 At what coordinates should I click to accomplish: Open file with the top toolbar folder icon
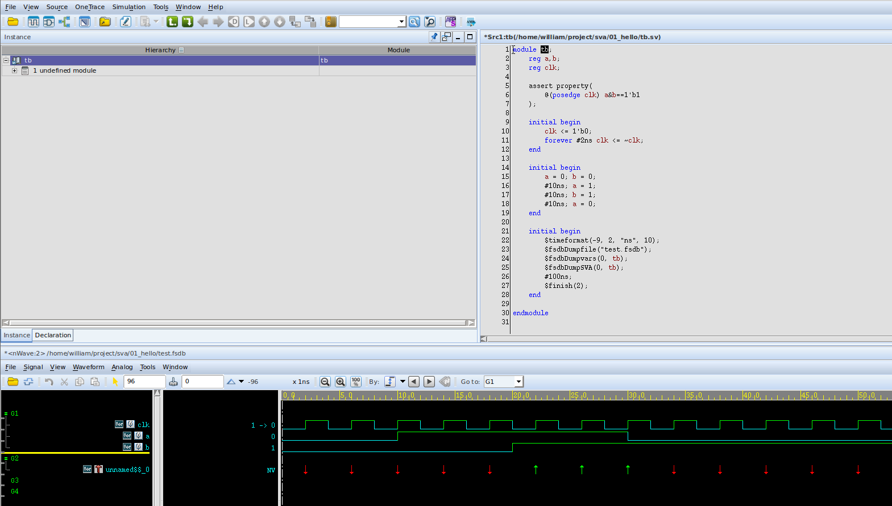coord(13,22)
